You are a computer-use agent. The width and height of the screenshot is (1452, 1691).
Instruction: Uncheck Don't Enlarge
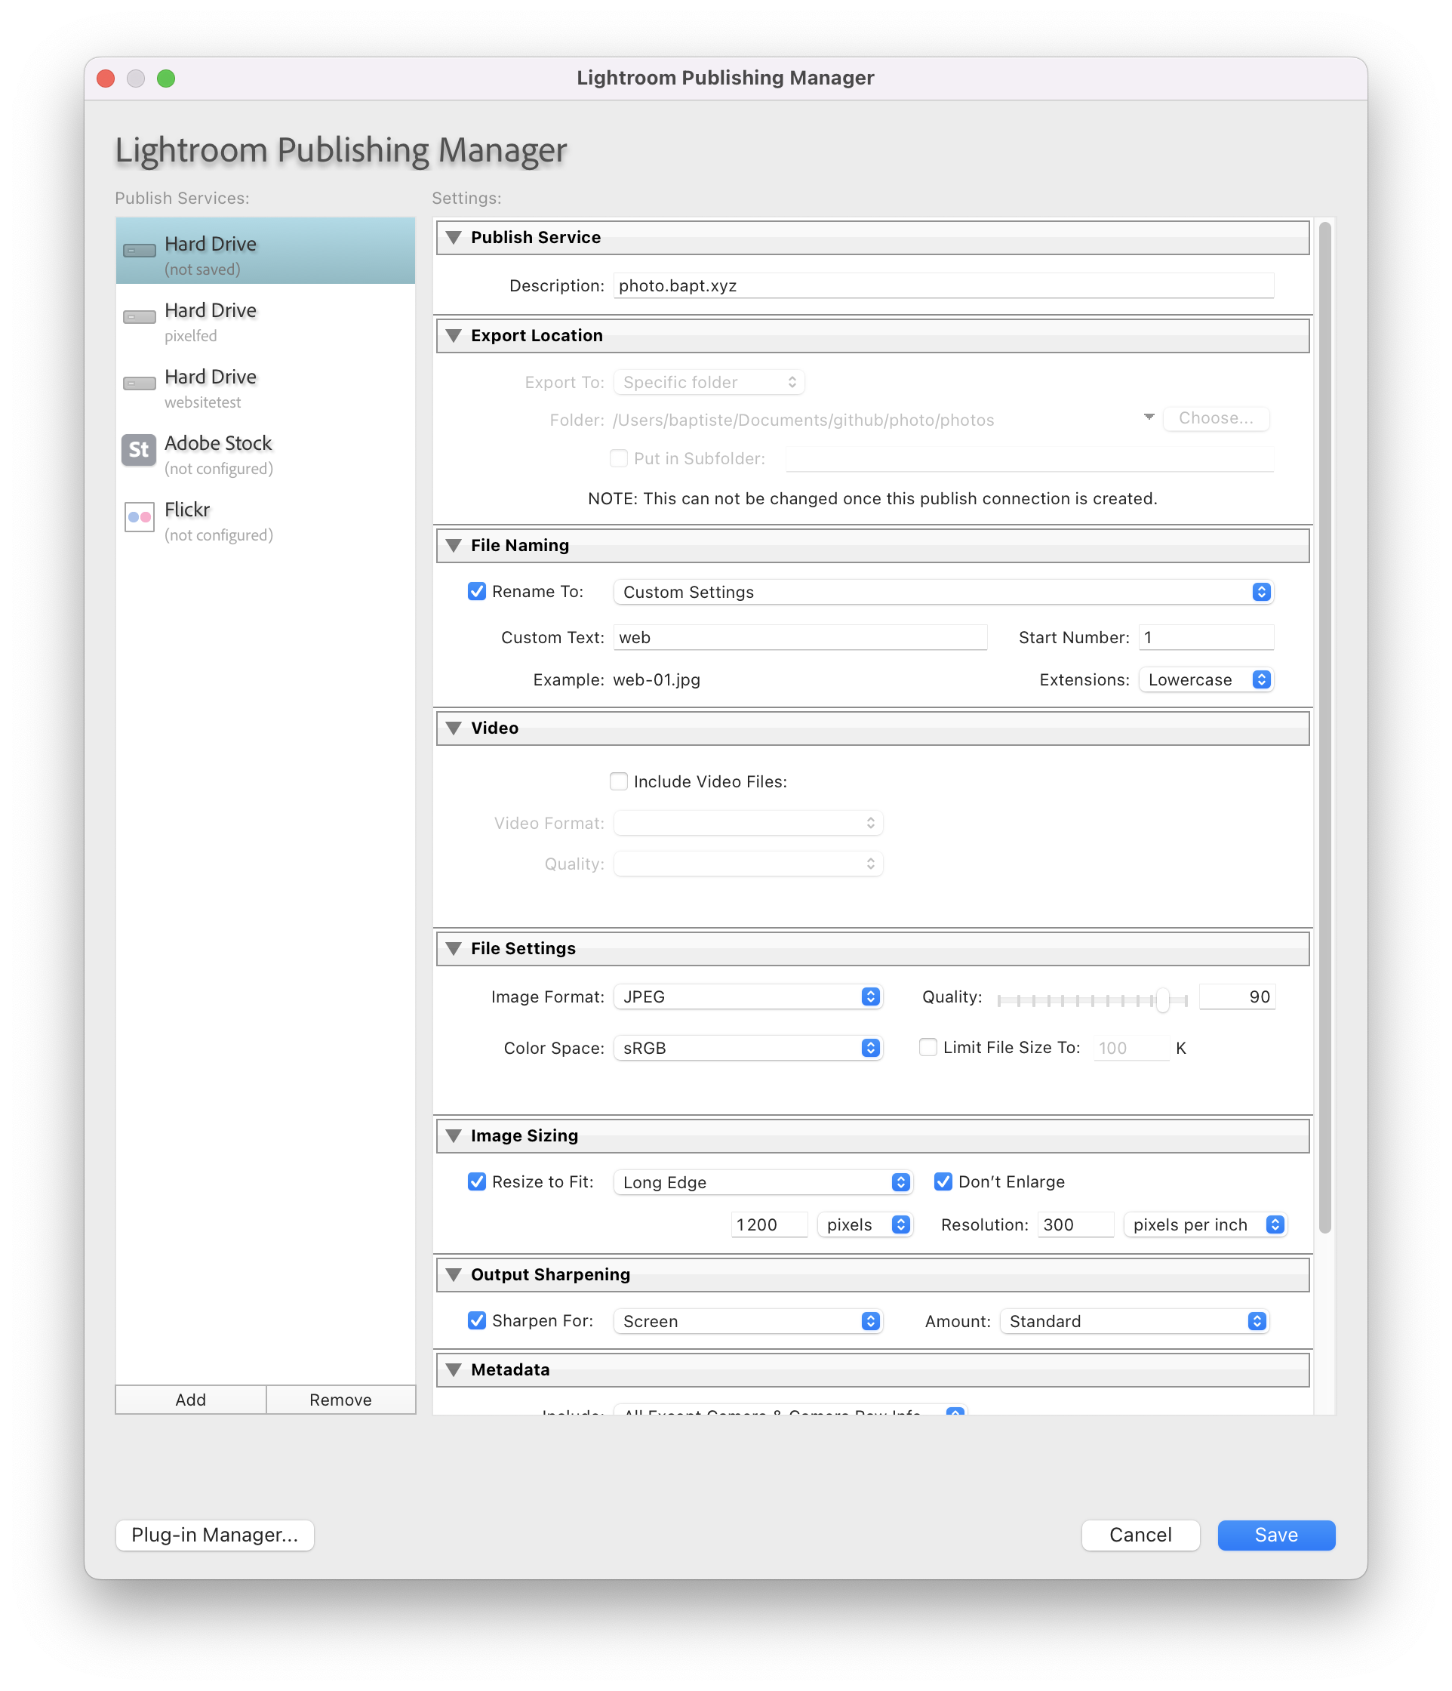pyautogui.click(x=943, y=1181)
